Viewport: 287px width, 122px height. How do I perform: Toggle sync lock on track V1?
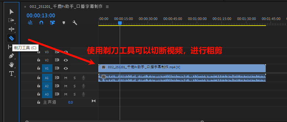pos(57,68)
